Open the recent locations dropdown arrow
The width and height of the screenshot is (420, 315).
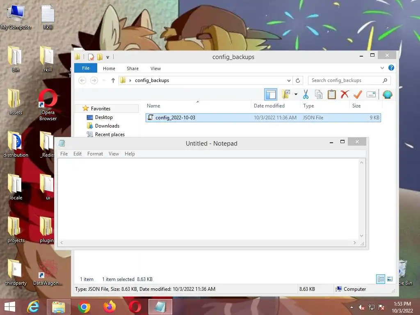[x=104, y=80]
